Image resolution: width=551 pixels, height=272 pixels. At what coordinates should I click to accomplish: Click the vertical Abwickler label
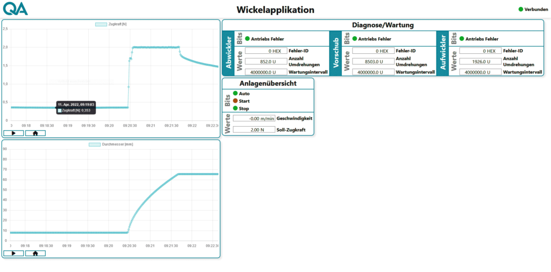[x=228, y=53]
